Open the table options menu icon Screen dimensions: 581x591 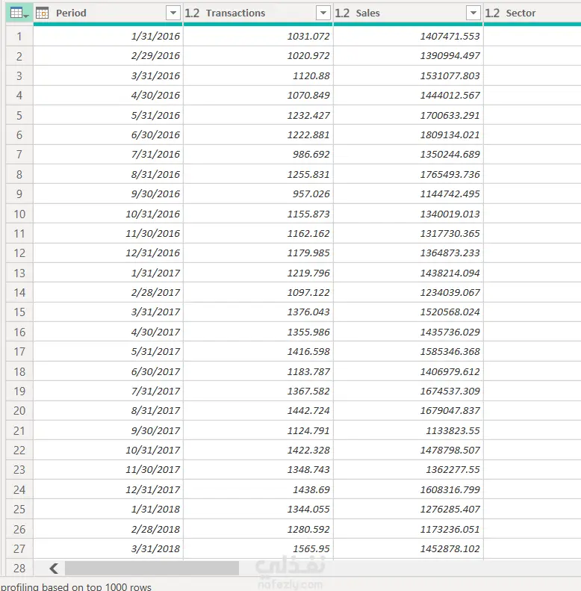[19, 13]
